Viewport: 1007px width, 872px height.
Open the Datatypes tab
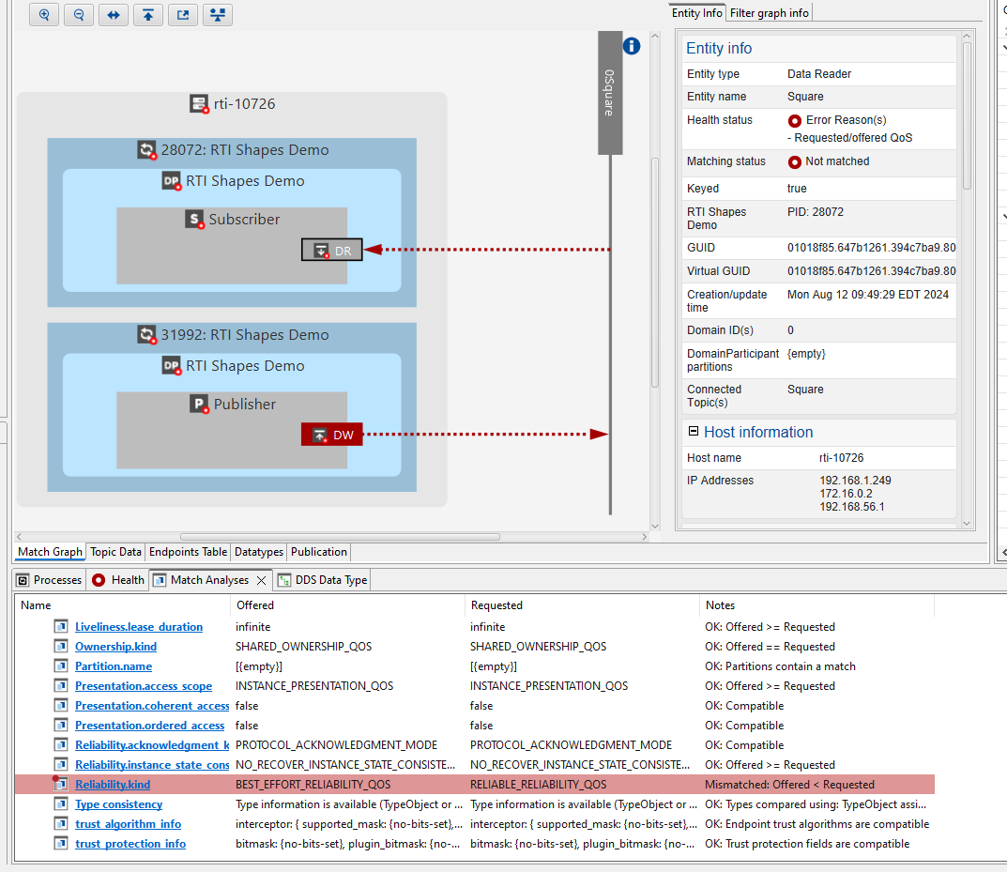pyautogui.click(x=259, y=552)
